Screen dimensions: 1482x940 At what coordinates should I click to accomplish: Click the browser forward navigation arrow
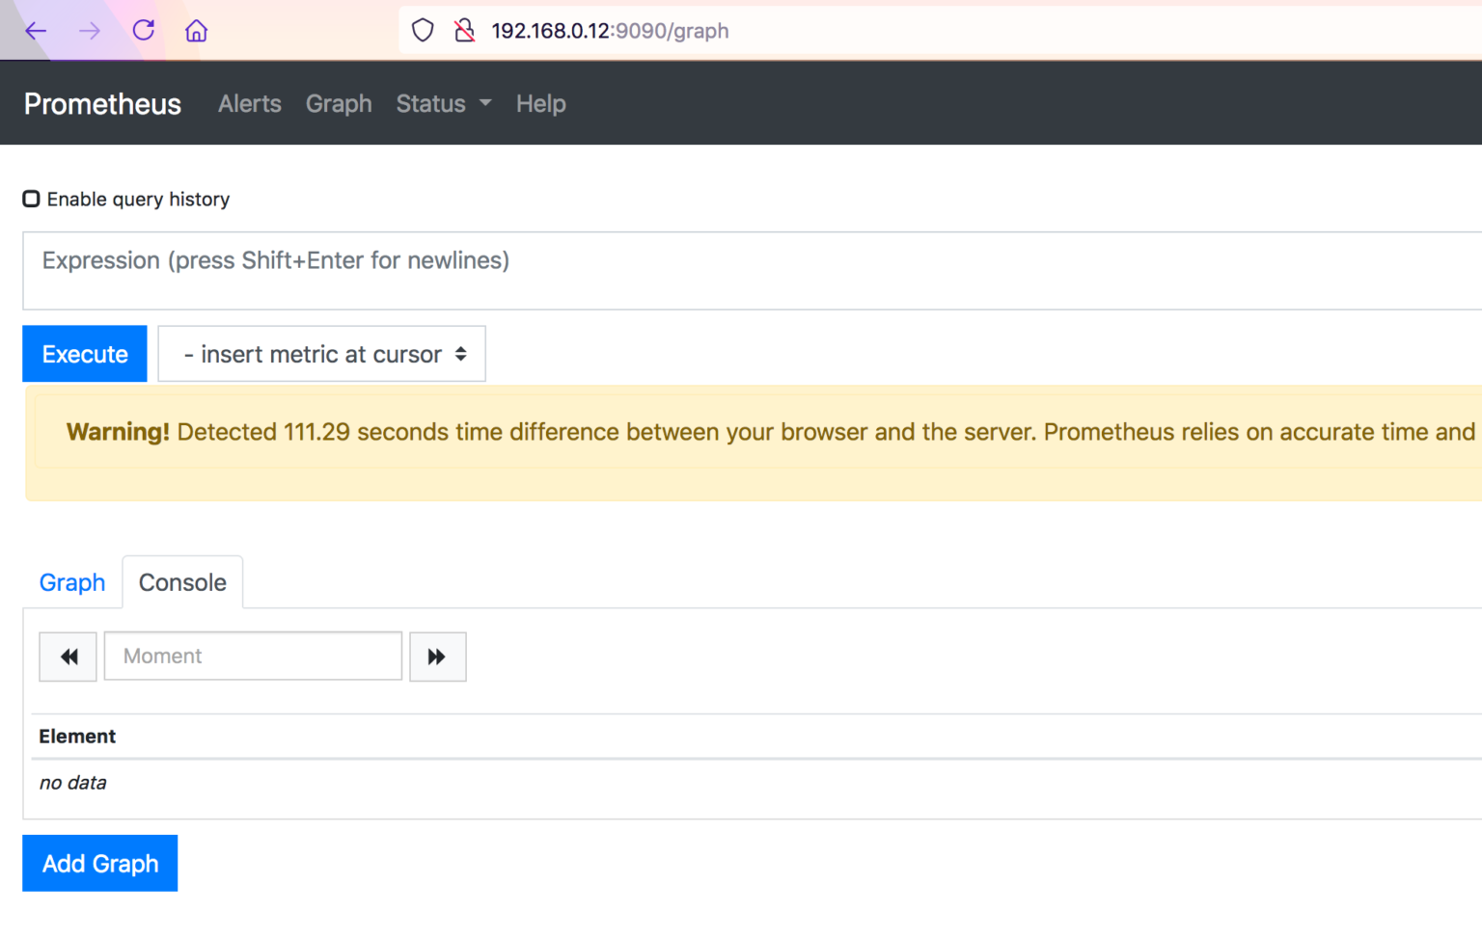point(89,30)
